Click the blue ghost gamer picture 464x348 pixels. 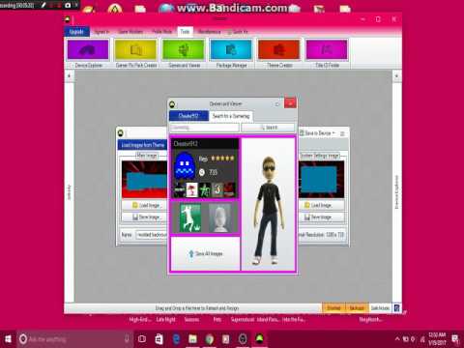point(184,165)
